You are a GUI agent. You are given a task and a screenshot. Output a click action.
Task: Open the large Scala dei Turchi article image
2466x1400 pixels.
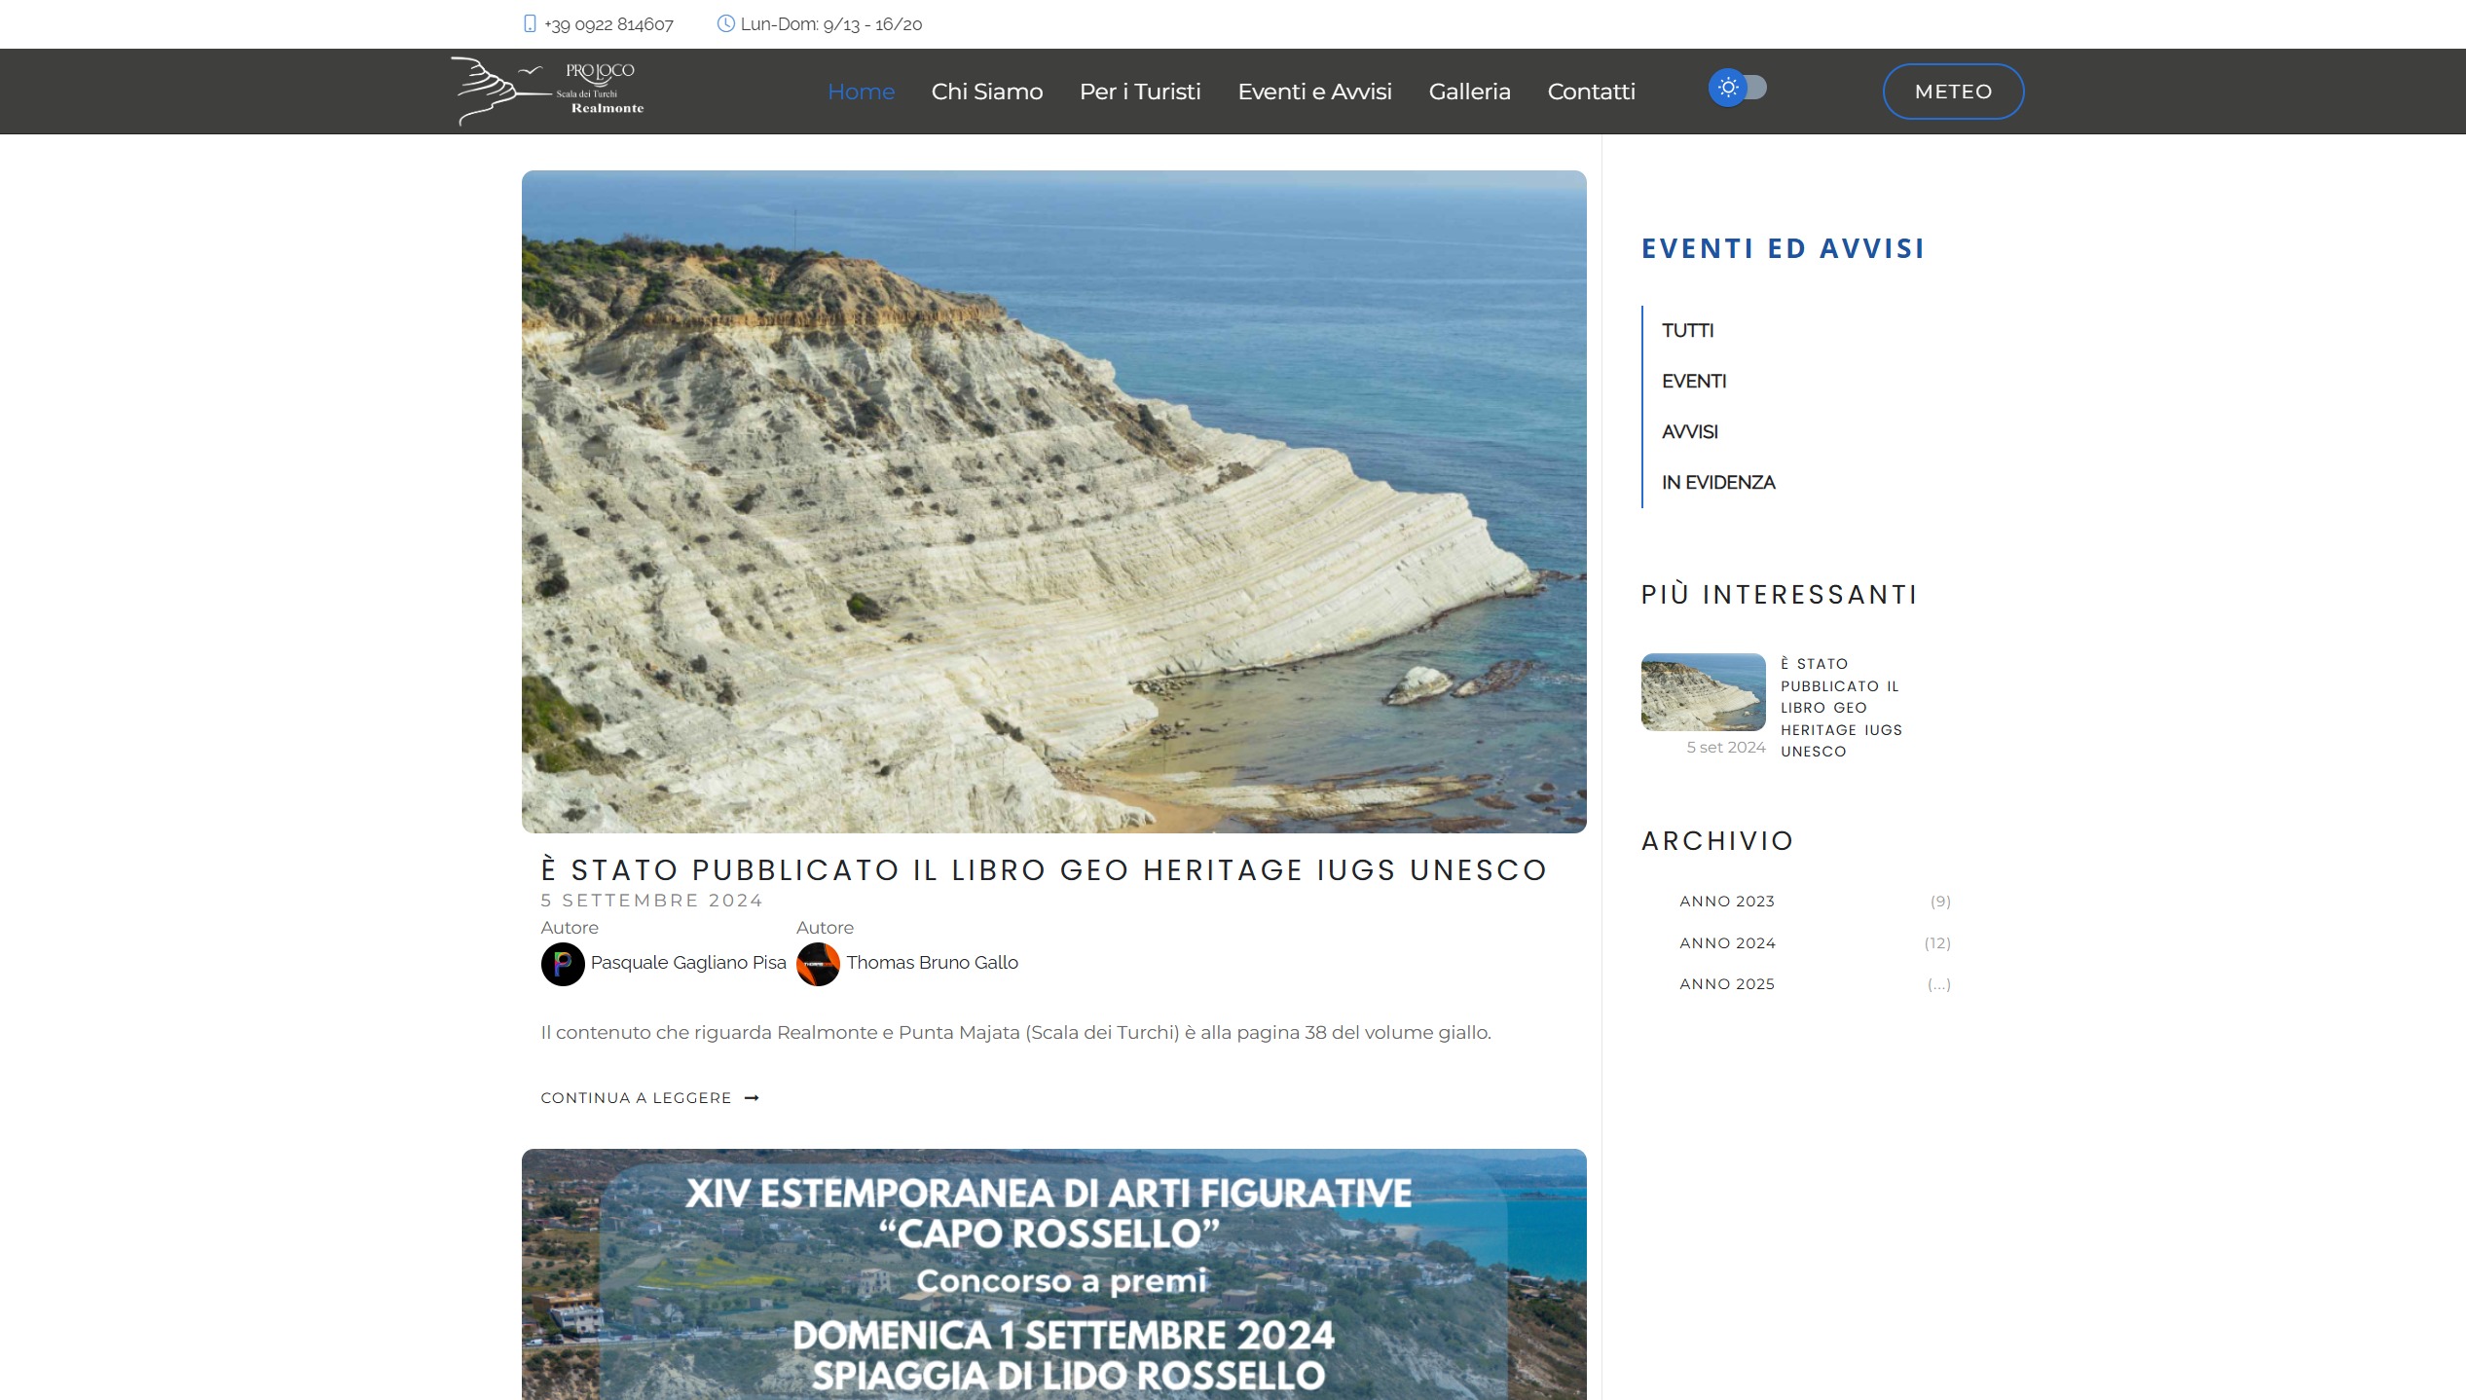click(1053, 501)
